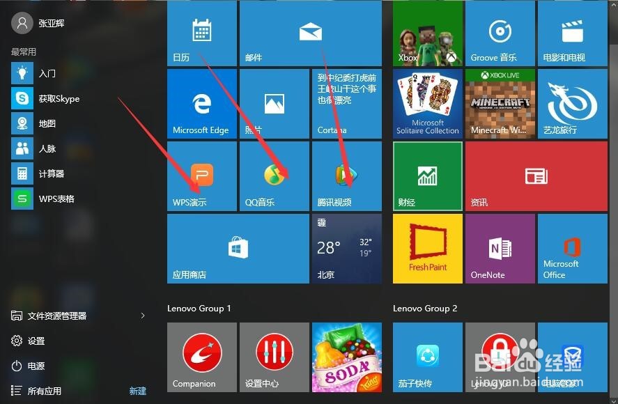Open Microsoft Edge from its tile
Screen dimensions: 618x404
tap(201, 104)
